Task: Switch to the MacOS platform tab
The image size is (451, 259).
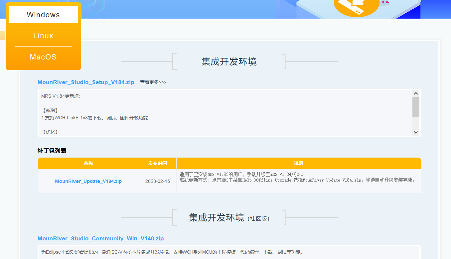Action: tap(43, 57)
